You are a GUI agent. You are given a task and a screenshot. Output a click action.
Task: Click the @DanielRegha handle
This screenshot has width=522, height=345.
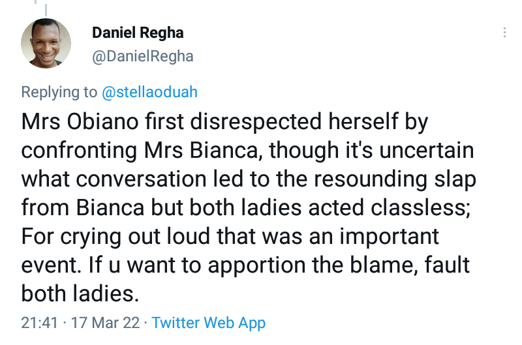click(142, 56)
